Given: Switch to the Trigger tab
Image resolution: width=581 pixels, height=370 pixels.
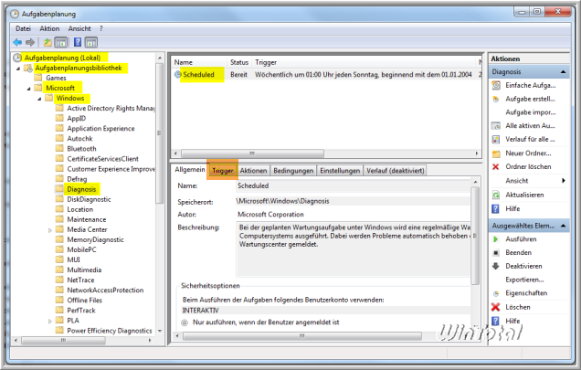Looking at the screenshot, I should pyautogui.click(x=222, y=171).
